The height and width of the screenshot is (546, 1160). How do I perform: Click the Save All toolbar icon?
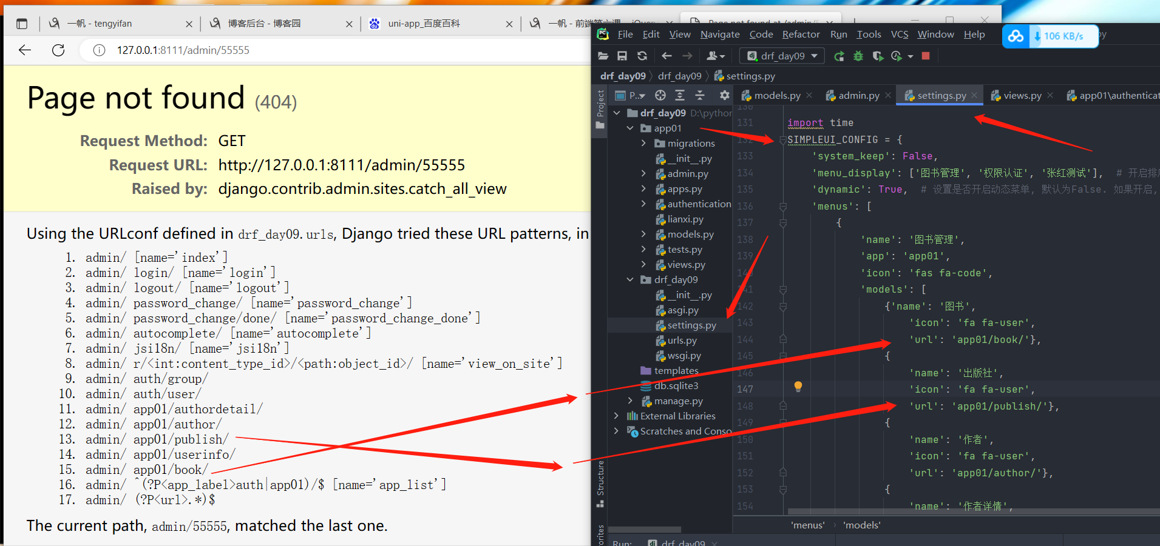coord(622,56)
